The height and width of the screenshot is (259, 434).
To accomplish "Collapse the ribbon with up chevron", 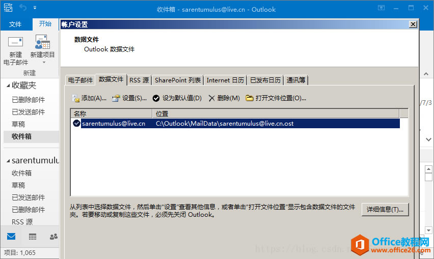I will [426, 74].
